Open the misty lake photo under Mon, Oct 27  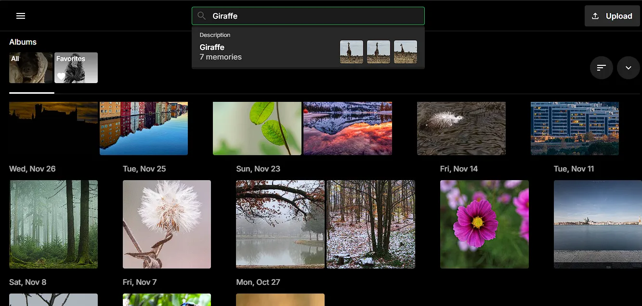click(x=280, y=224)
